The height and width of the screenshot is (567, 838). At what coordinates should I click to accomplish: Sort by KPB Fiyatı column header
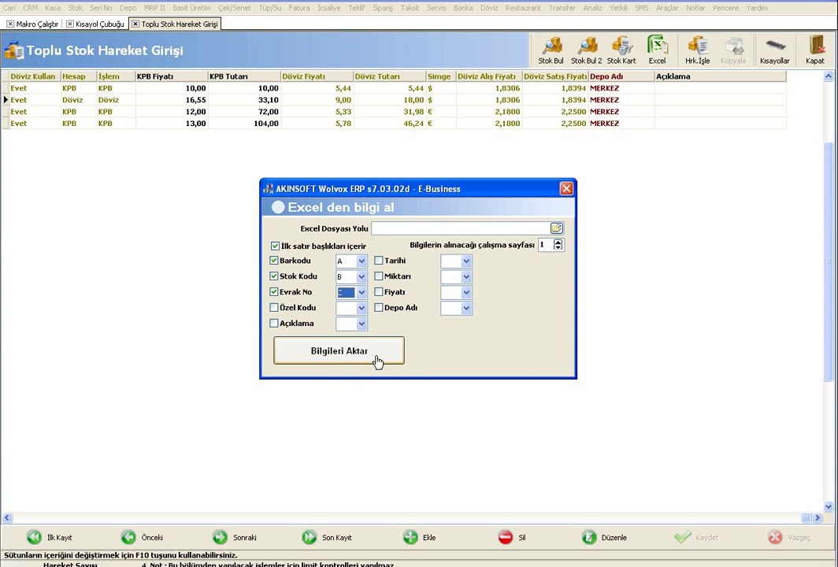(x=171, y=76)
